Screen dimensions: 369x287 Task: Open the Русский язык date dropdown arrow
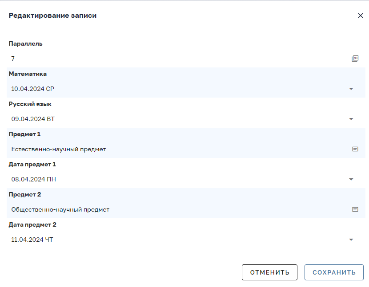tap(351, 119)
